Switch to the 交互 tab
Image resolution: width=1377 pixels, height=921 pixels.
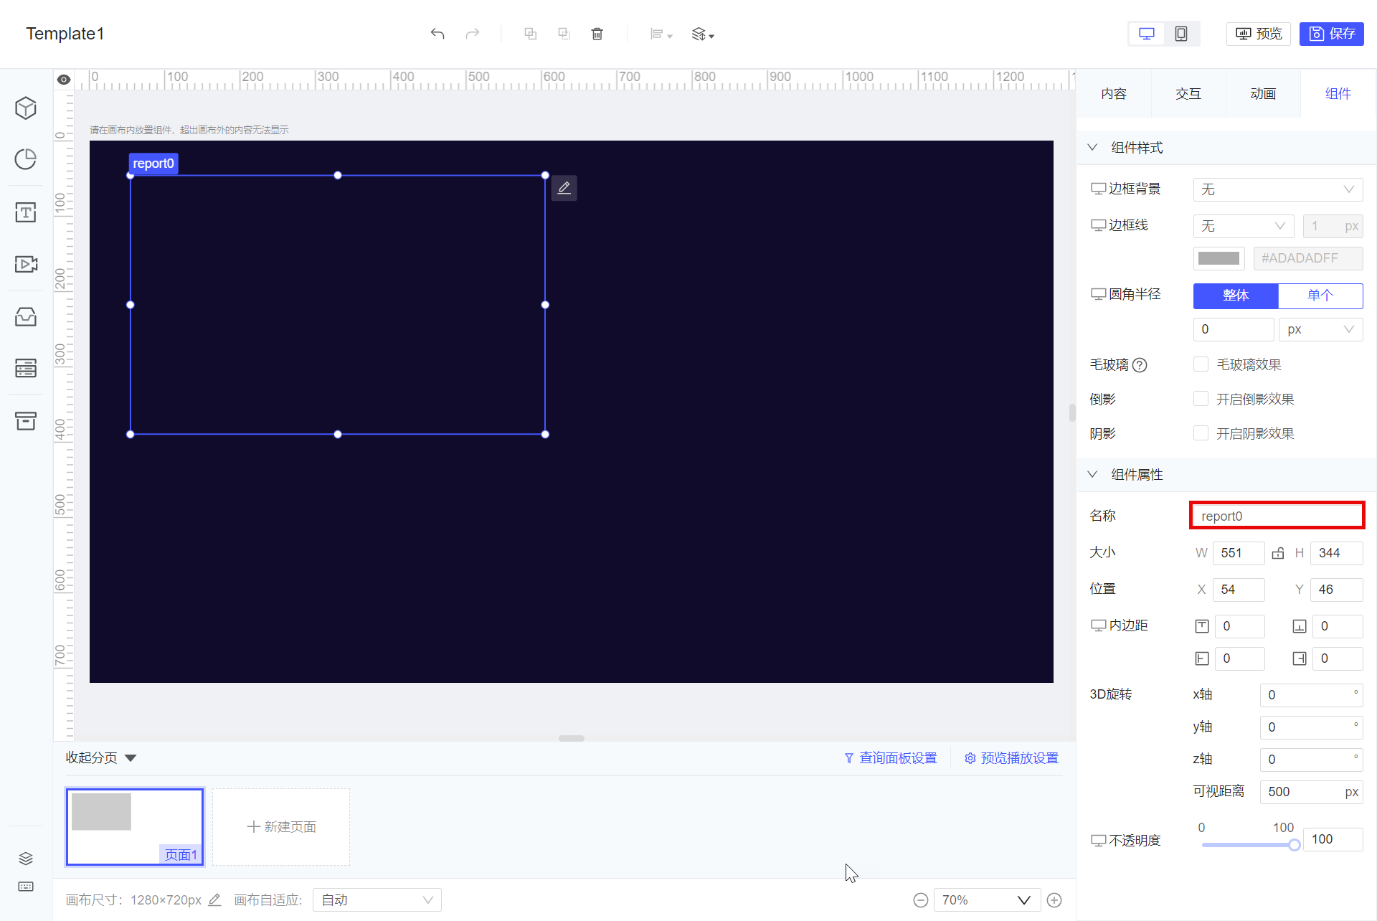point(1188,94)
